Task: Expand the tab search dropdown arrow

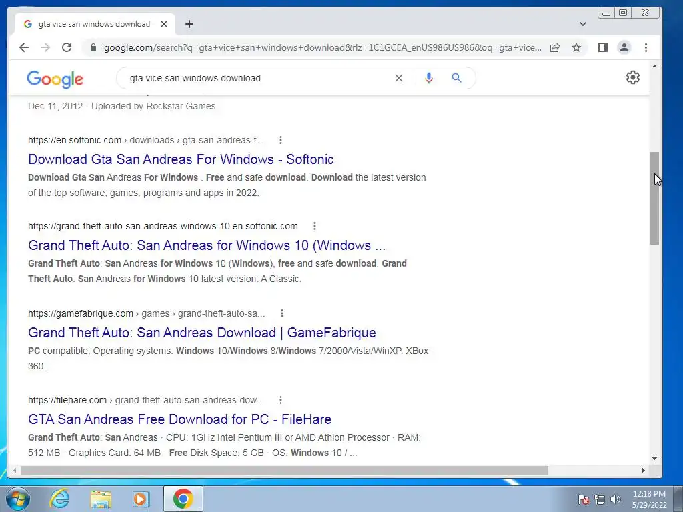Action: pyautogui.click(x=583, y=24)
